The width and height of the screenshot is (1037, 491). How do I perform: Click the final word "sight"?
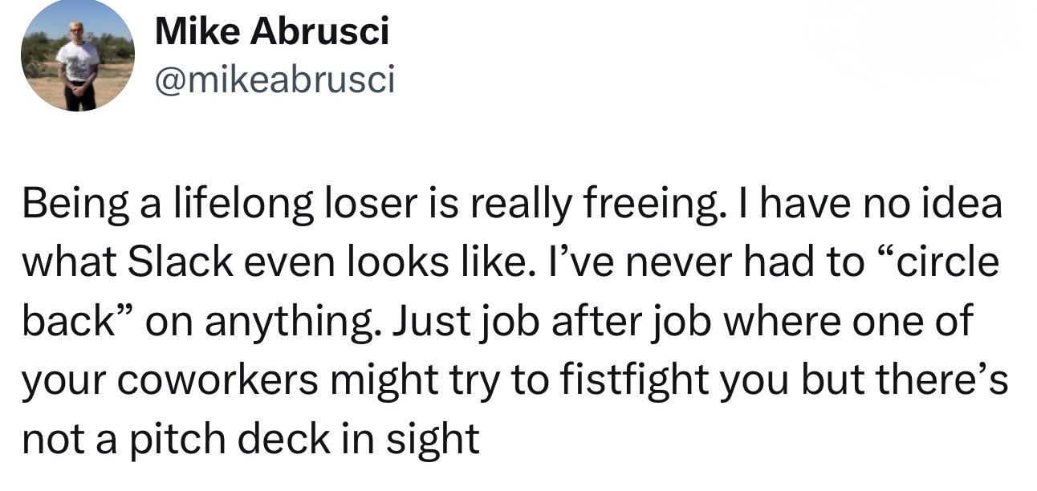click(441, 439)
